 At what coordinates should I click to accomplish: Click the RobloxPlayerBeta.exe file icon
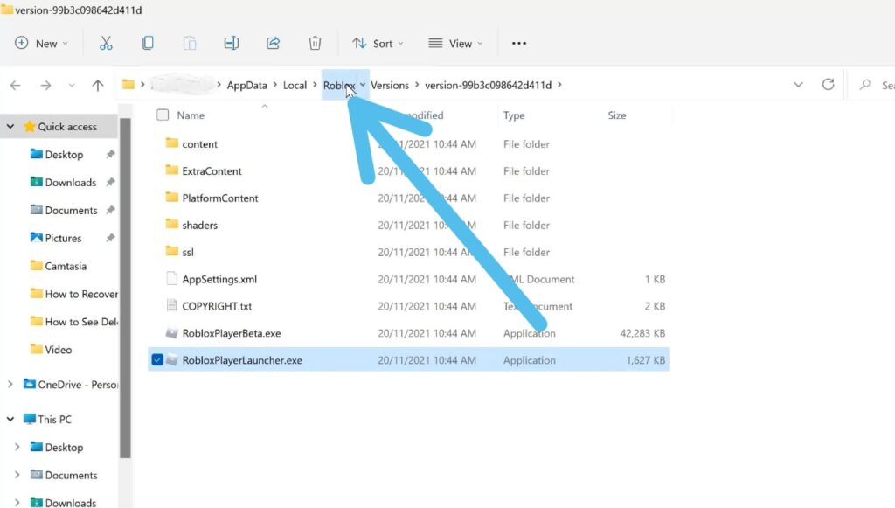171,333
